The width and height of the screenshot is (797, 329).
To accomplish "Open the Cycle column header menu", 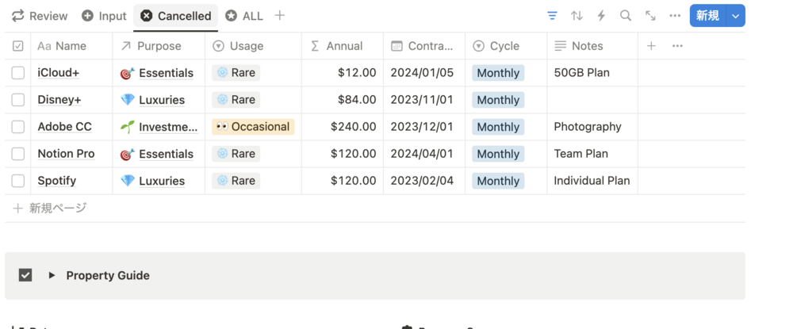I will point(504,46).
